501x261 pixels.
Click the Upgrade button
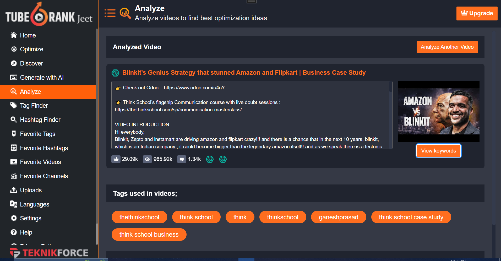pyautogui.click(x=477, y=13)
